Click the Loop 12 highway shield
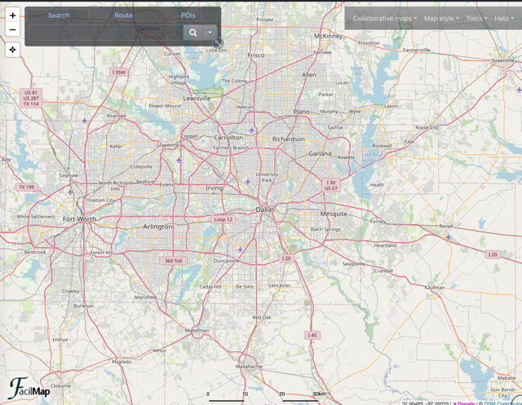 (223, 219)
